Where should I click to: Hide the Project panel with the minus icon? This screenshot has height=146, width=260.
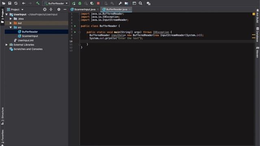coord(65,9)
